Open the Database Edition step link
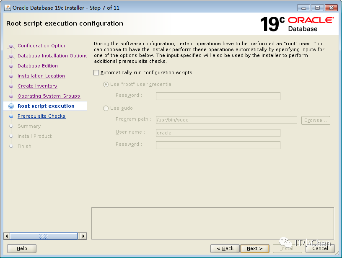Screen dimensions: 342x258 [x=38, y=66]
